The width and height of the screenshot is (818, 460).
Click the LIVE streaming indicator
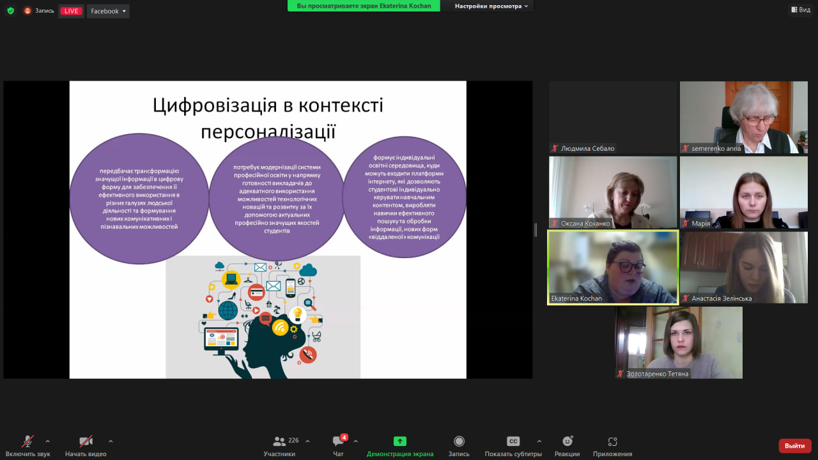[x=71, y=10]
